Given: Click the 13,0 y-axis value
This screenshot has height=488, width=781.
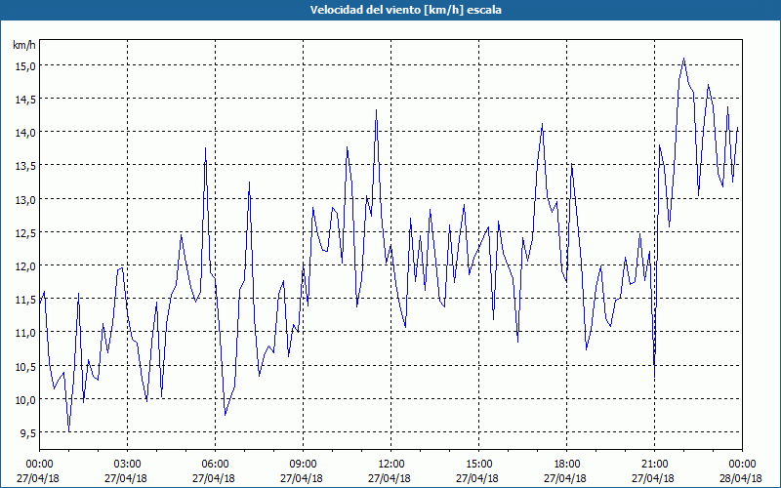Looking at the screenshot, I should pyautogui.click(x=25, y=199).
